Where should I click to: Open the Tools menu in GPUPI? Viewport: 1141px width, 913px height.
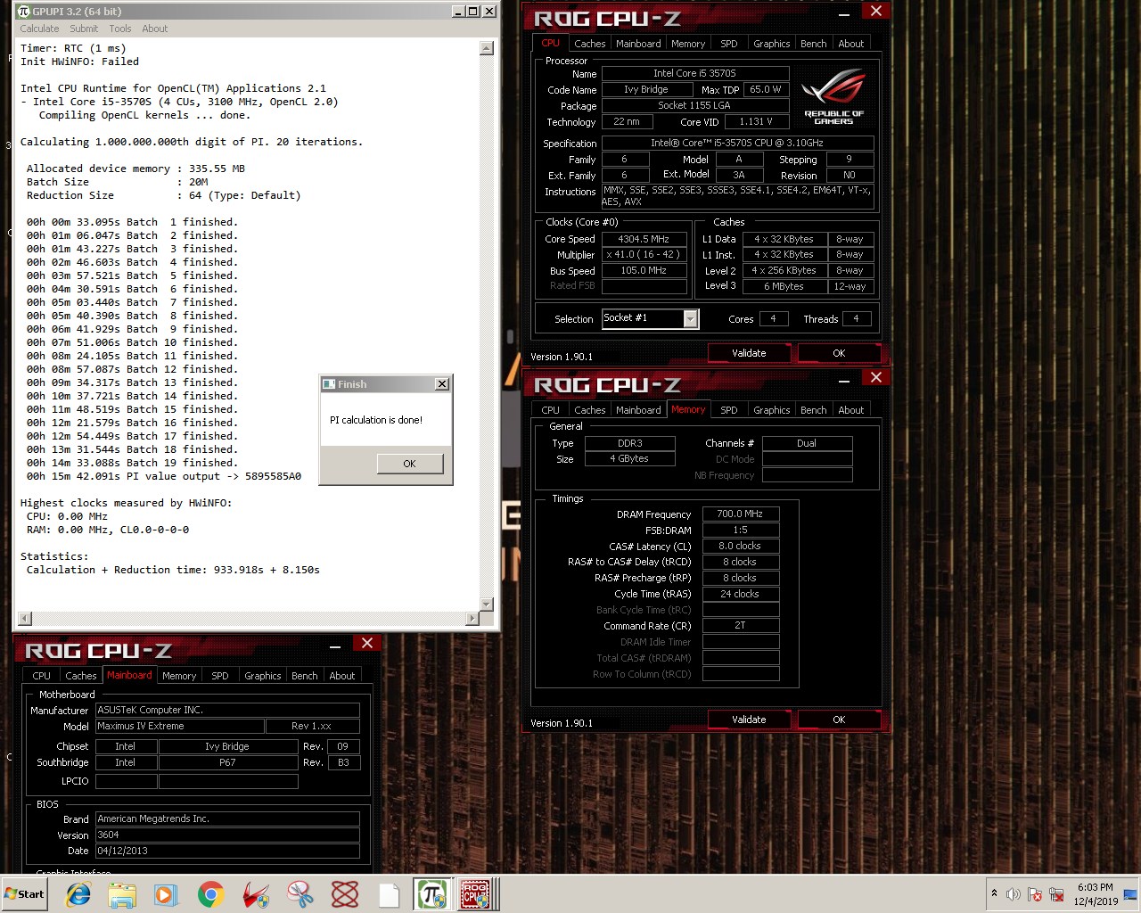pyautogui.click(x=119, y=29)
